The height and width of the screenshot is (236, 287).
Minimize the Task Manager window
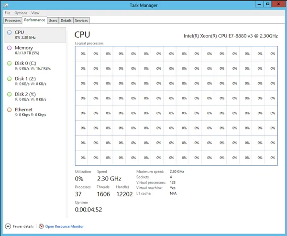tap(259, 4)
